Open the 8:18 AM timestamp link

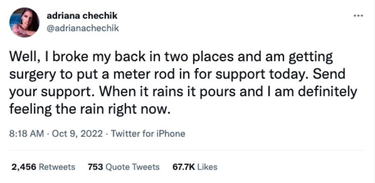click(x=27, y=133)
